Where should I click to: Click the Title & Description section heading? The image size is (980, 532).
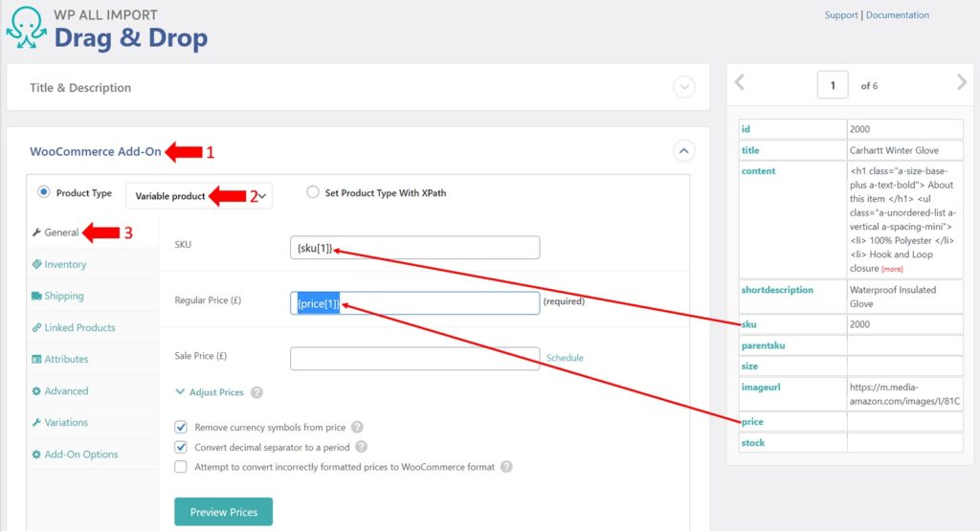click(x=80, y=87)
